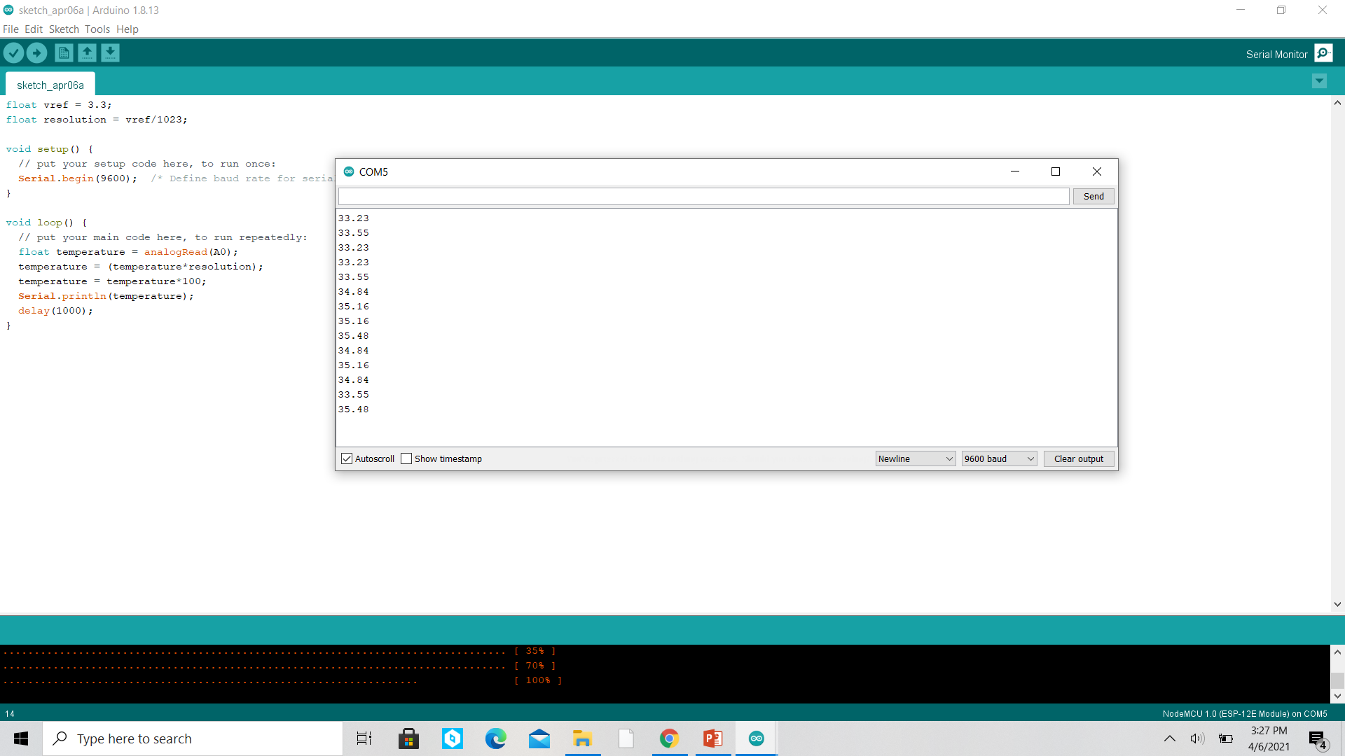Click the Verify sketch checkmark icon
The width and height of the screenshot is (1345, 756).
[x=13, y=52]
